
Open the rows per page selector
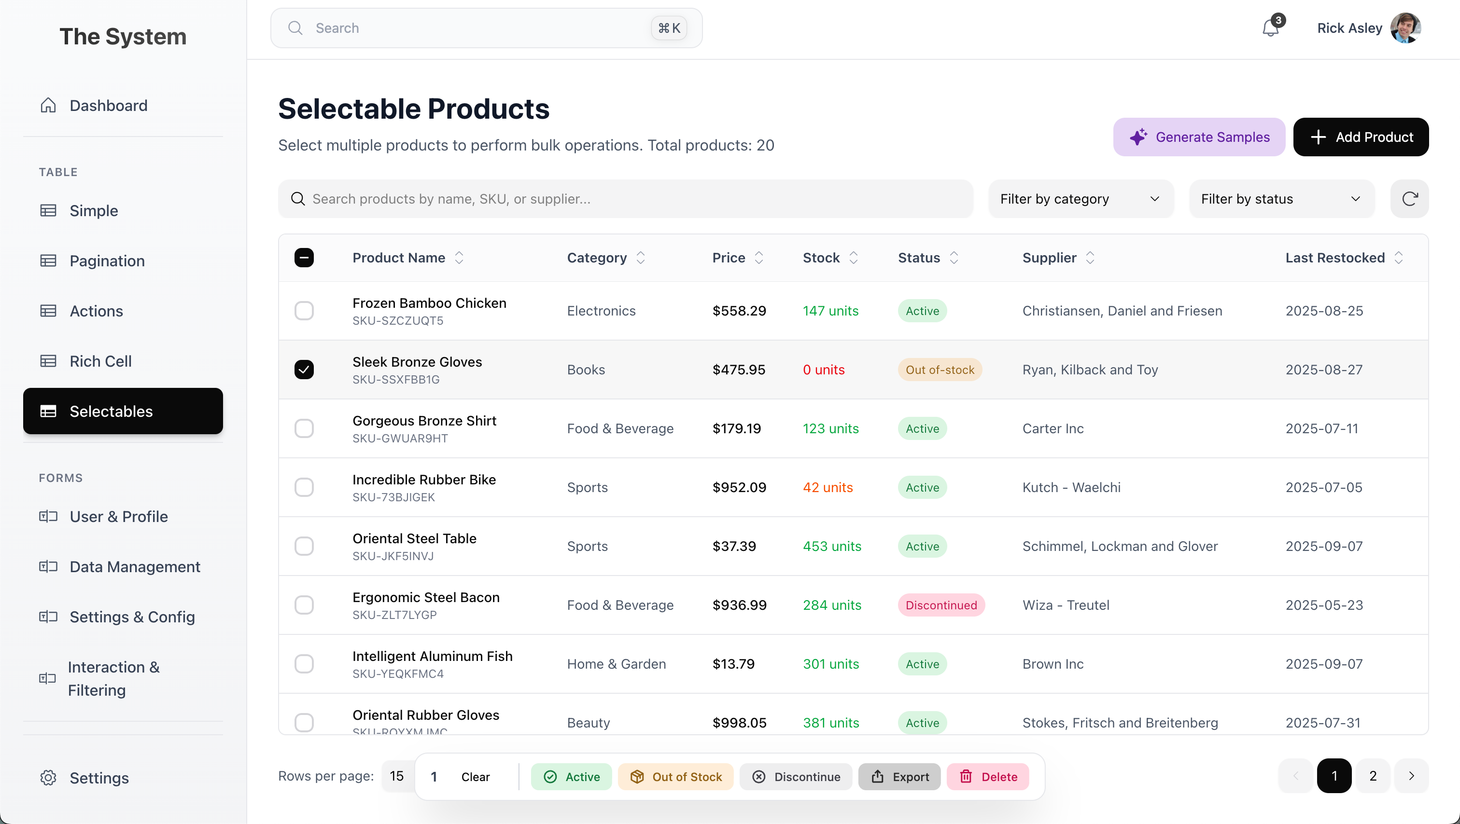click(397, 775)
